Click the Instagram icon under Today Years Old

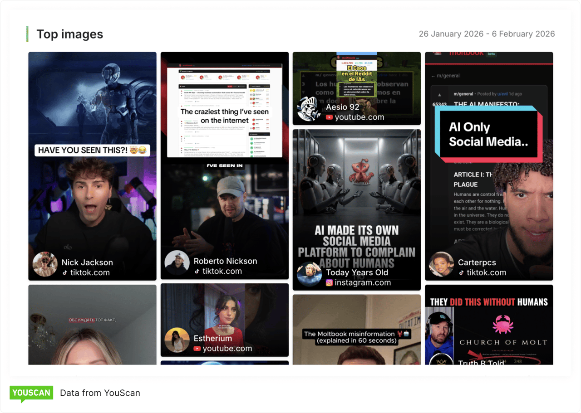point(329,282)
